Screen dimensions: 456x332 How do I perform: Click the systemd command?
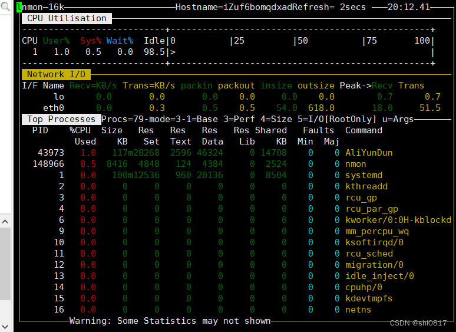tap(364, 175)
